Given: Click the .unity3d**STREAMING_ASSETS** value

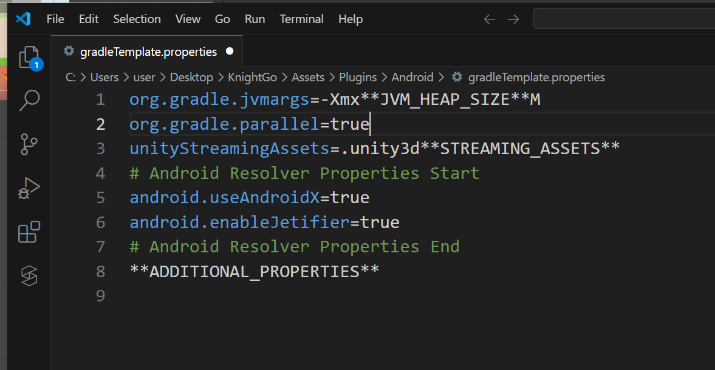Looking at the screenshot, I should tap(480, 149).
